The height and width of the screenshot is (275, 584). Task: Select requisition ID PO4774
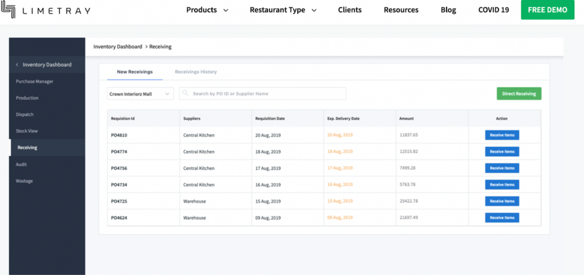[119, 151]
